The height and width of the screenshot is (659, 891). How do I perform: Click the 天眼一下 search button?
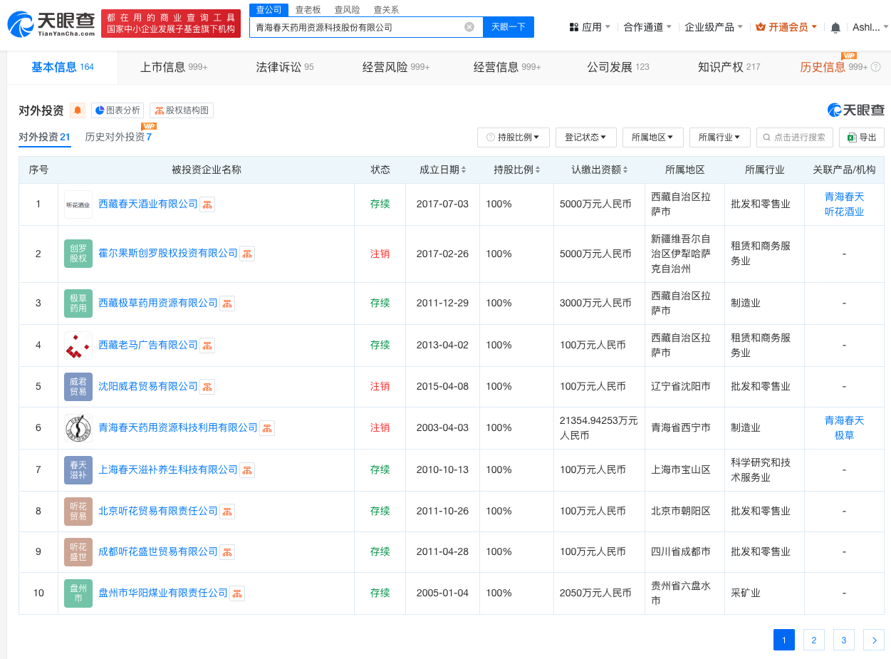click(x=509, y=26)
